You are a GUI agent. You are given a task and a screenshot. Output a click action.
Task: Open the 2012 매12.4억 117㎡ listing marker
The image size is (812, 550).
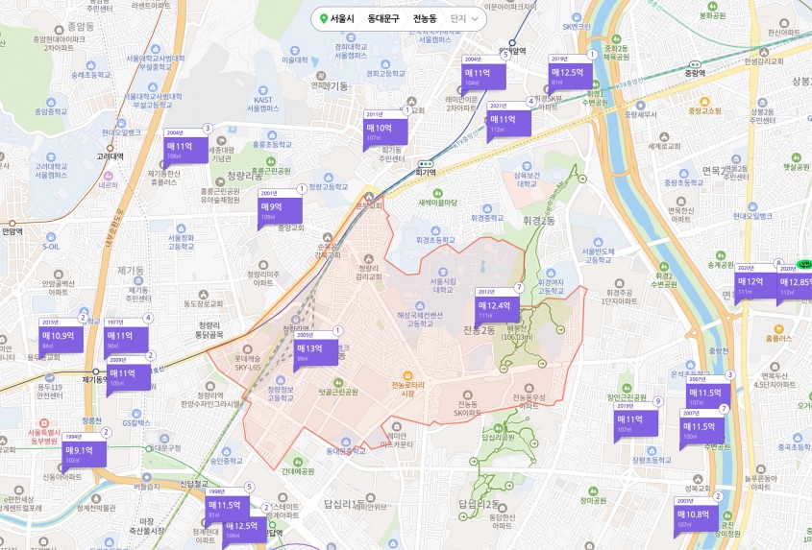click(498, 305)
